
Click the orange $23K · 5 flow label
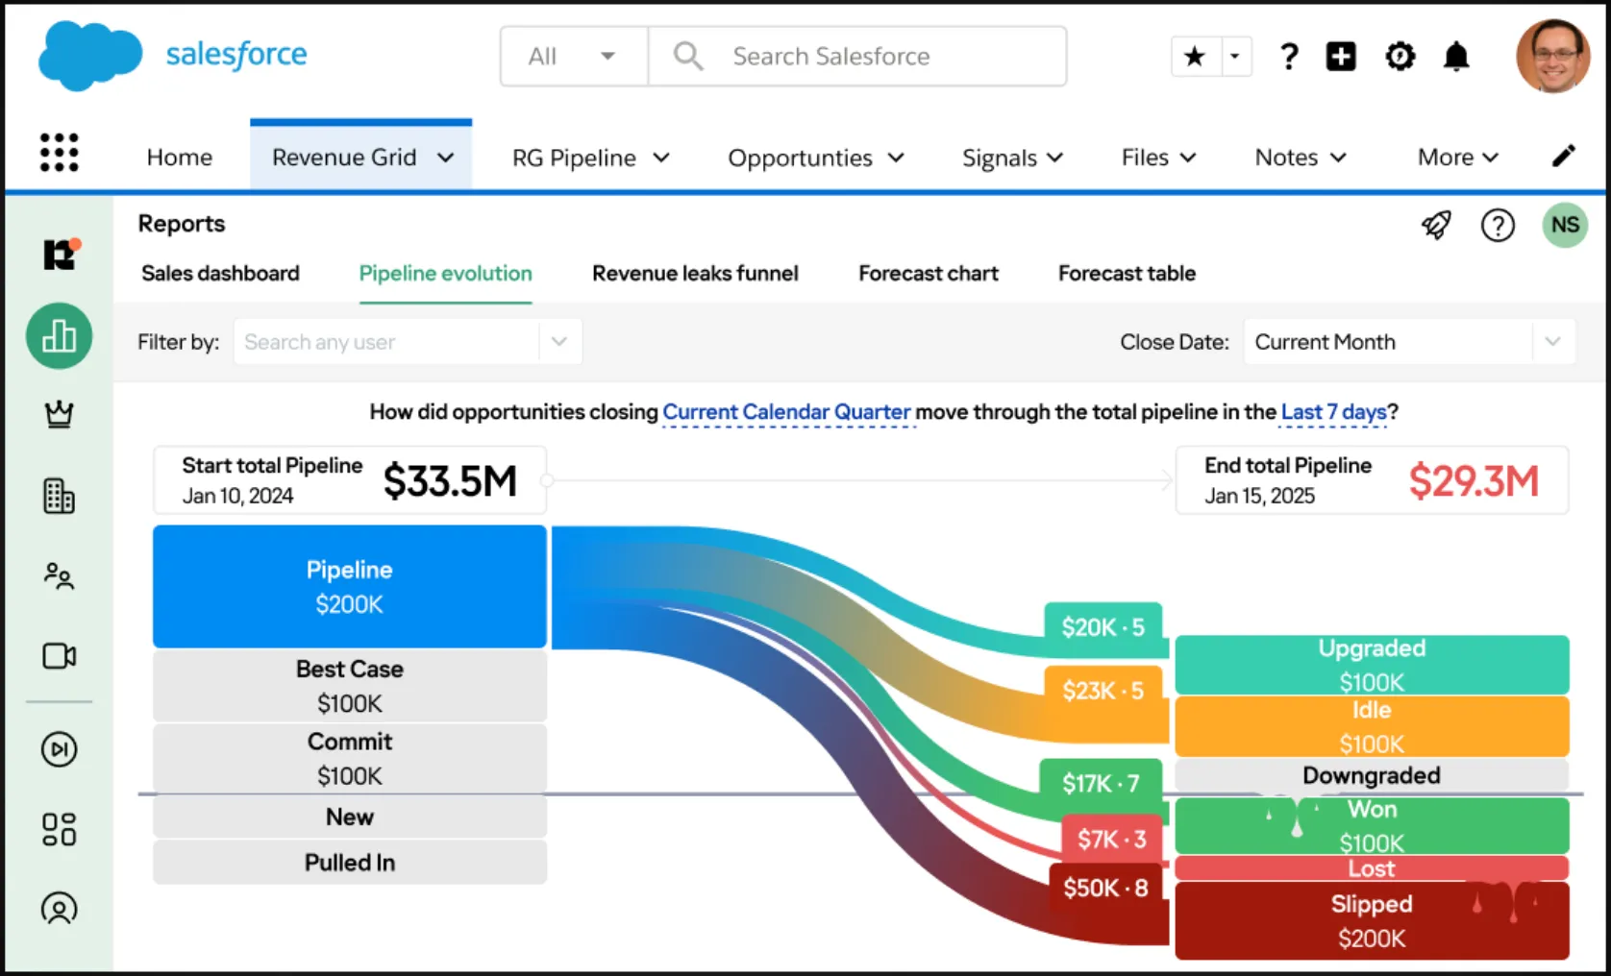point(1103,691)
